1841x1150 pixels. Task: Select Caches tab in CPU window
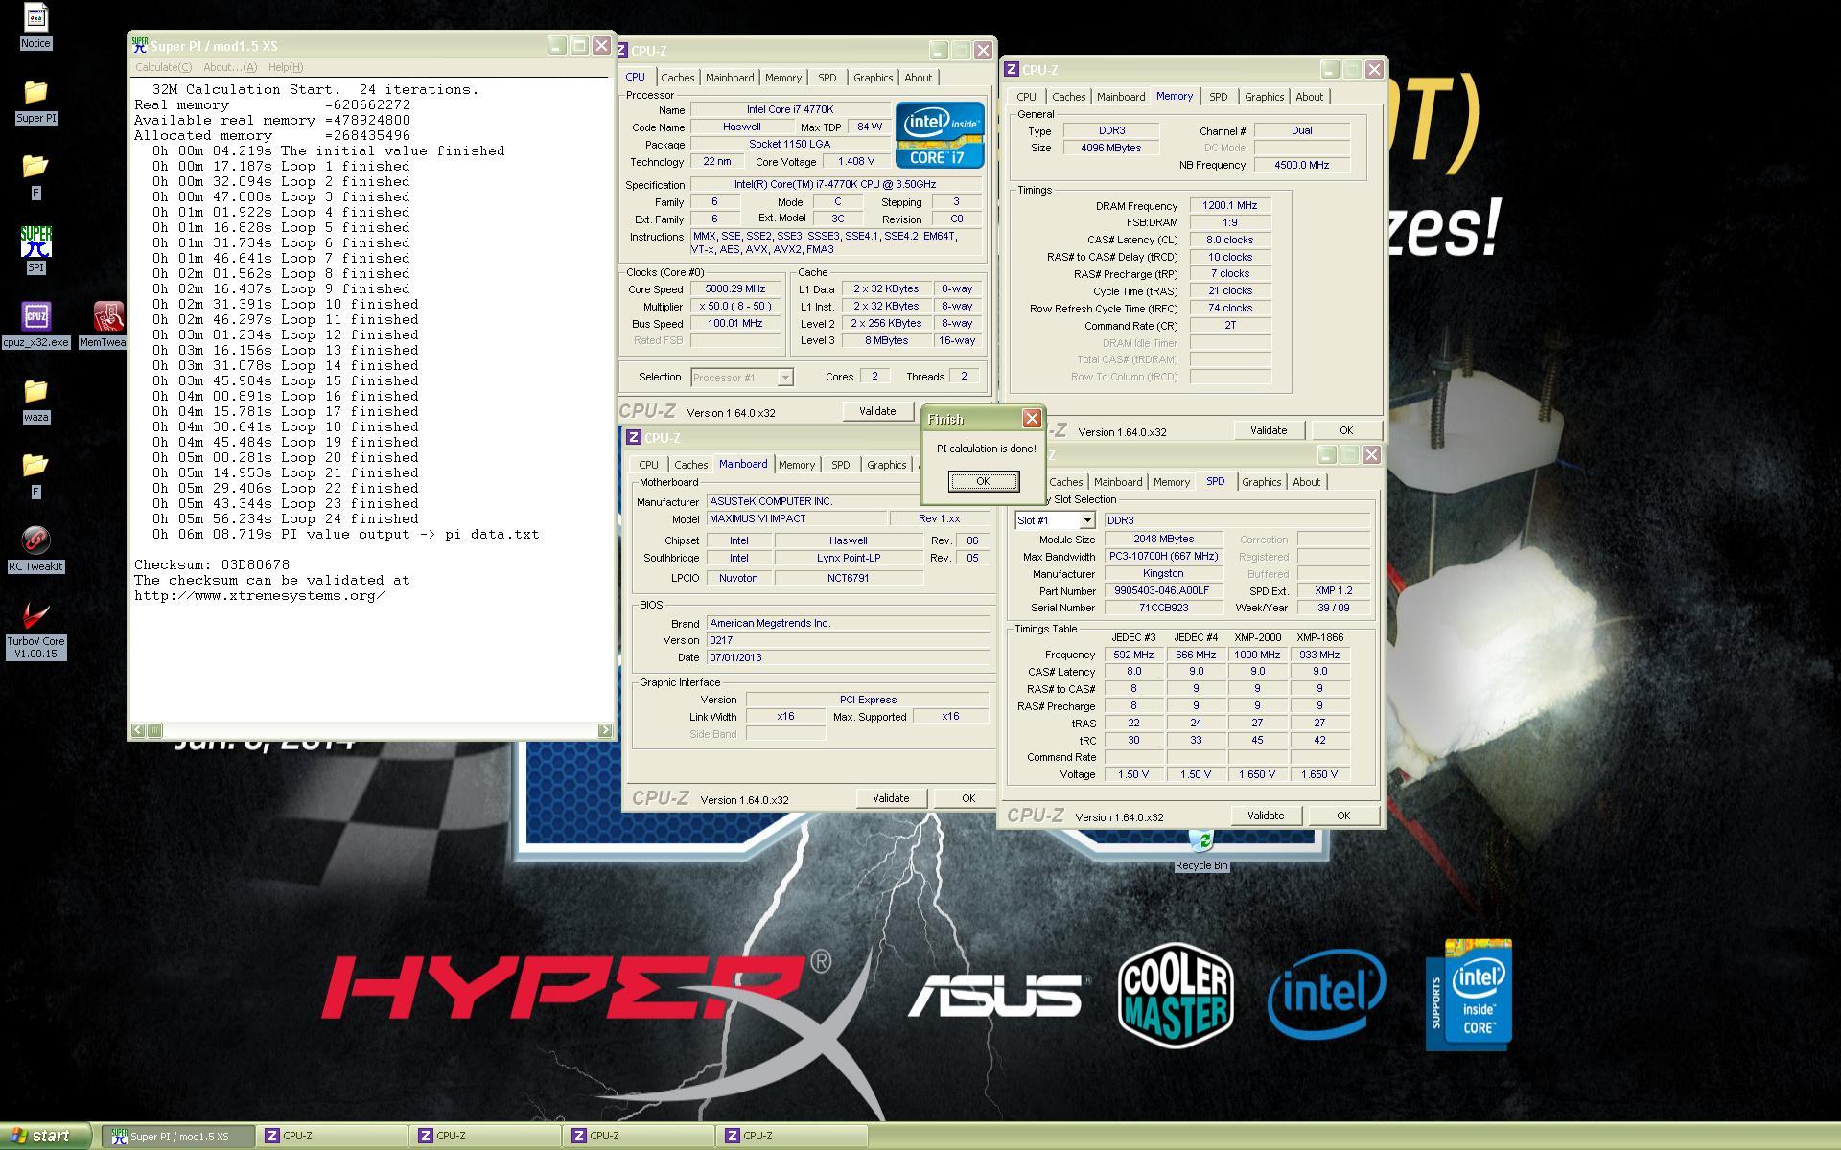point(677,78)
